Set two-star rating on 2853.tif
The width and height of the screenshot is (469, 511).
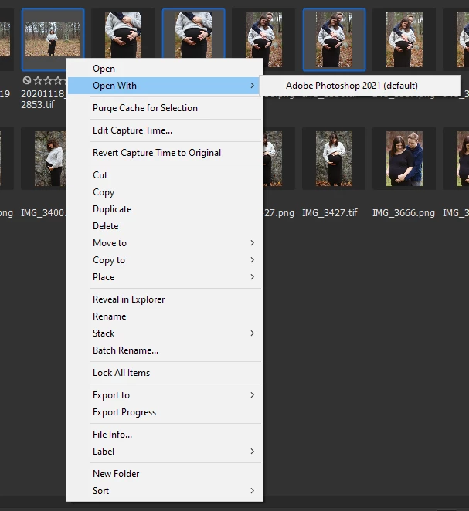point(48,80)
